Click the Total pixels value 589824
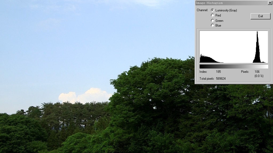 tap(221, 79)
